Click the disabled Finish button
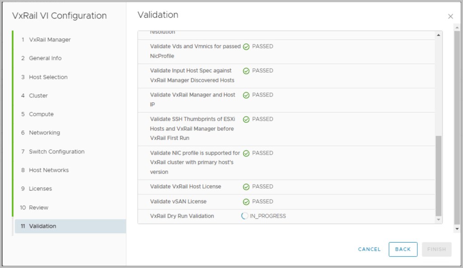Viewport: 463px width, 268px height. 436,249
